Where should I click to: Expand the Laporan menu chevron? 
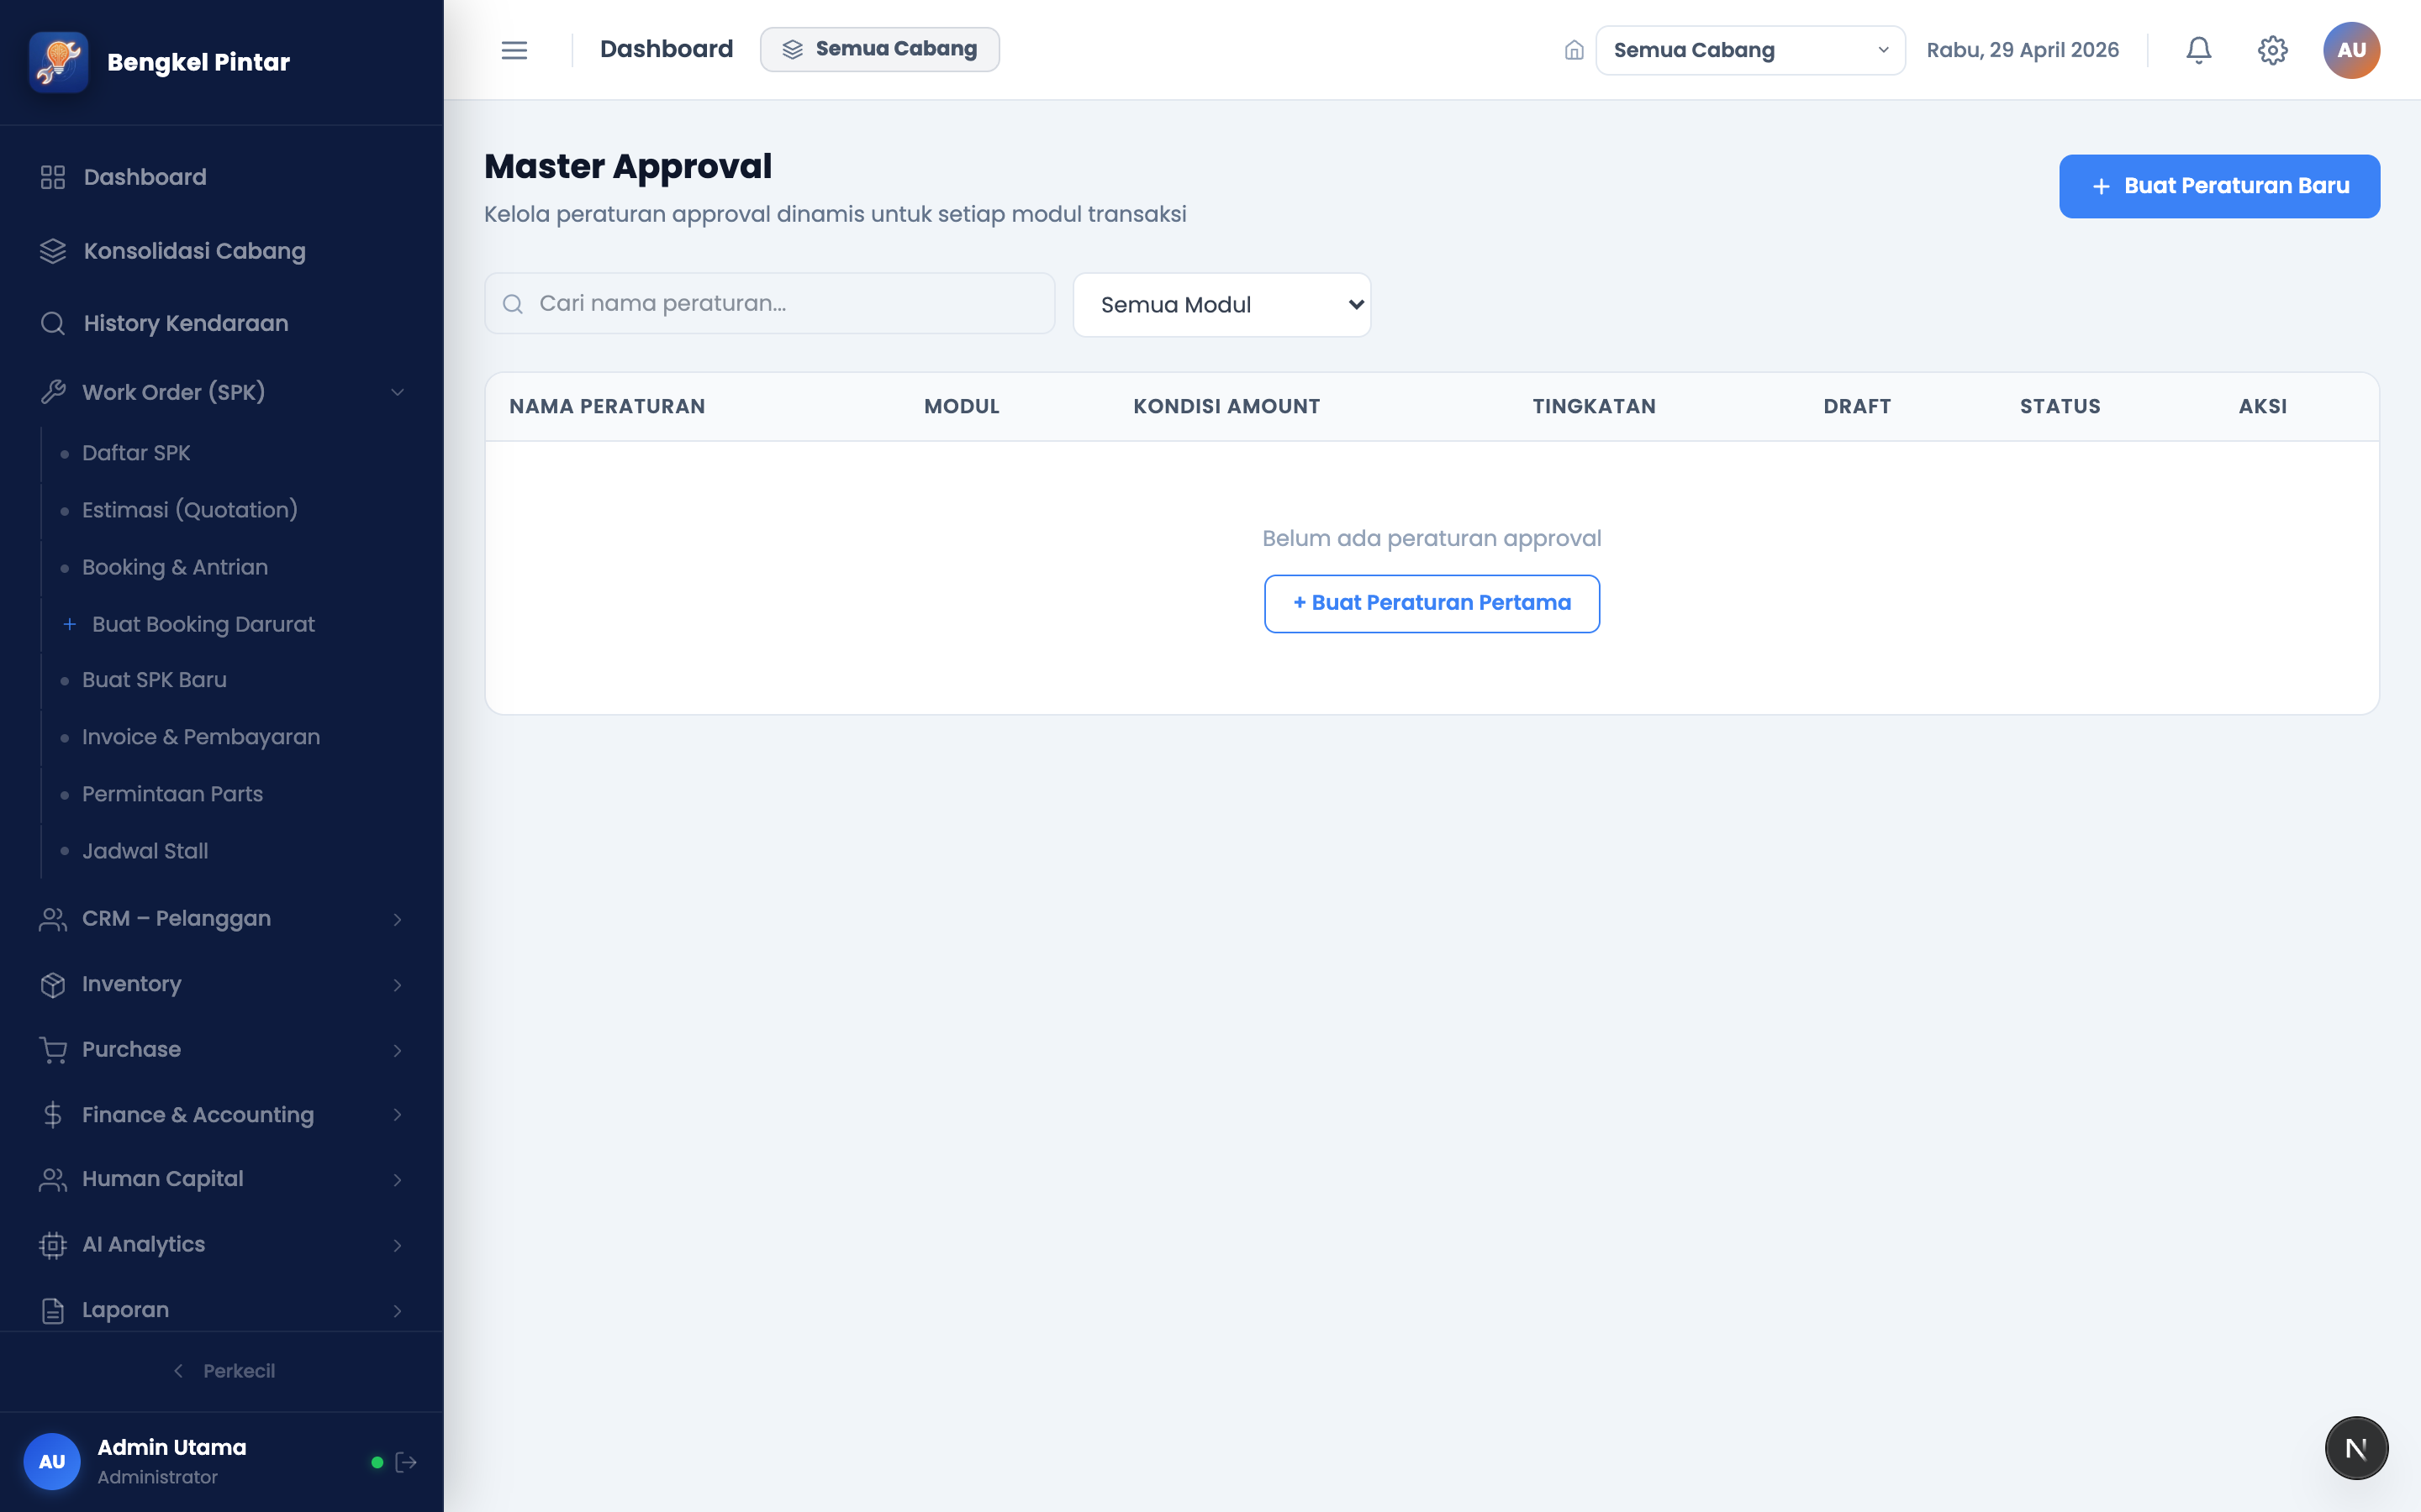397,1311
